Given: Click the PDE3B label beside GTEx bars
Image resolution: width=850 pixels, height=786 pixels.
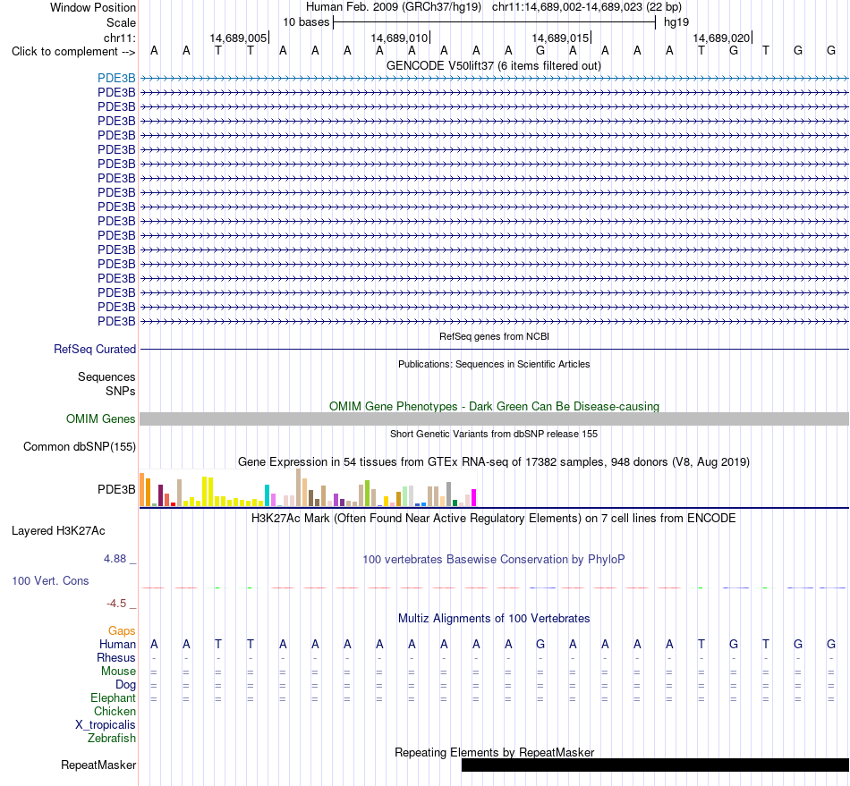Looking at the screenshot, I should [116, 490].
